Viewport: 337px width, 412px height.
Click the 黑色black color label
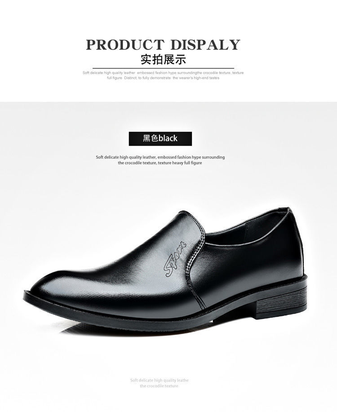(160, 138)
